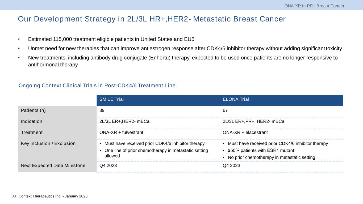Image resolution: width=363 pixels, height=204 pixels.
Task: Click the ONA-XR + fulvestrant cell
Action: click(x=122, y=132)
